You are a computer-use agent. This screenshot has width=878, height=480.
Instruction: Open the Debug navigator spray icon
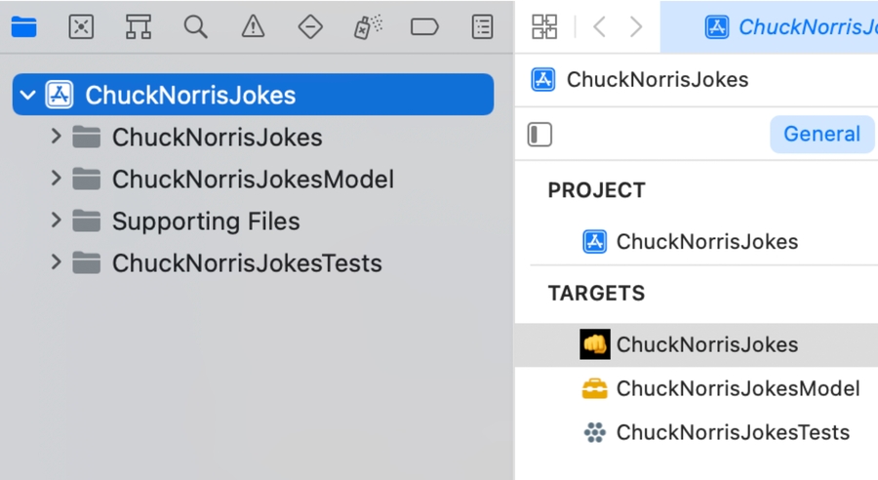pyautogui.click(x=368, y=27)
